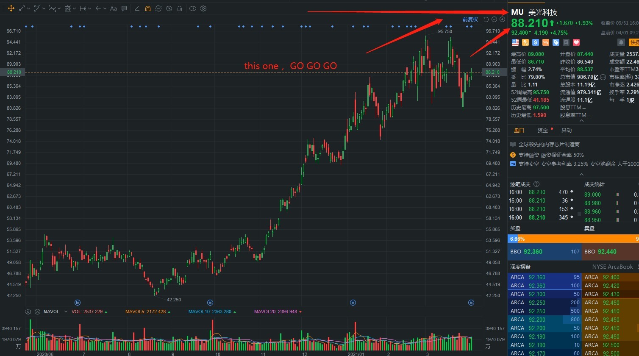Click the earnings E marker near 2020/10
This screenshot has width=639, height=356.
point(210,302)
